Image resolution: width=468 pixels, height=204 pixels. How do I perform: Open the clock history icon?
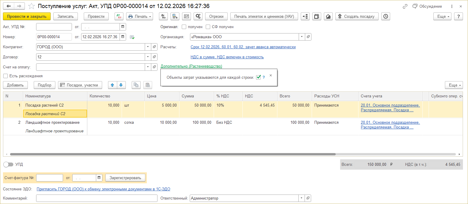386,16
